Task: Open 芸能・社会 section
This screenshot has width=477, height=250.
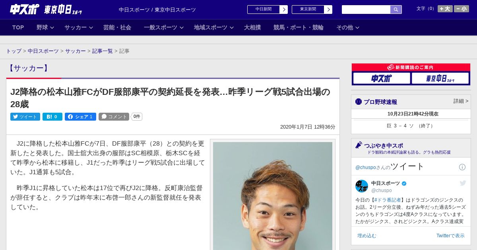Action: click(x=117, y=27)
